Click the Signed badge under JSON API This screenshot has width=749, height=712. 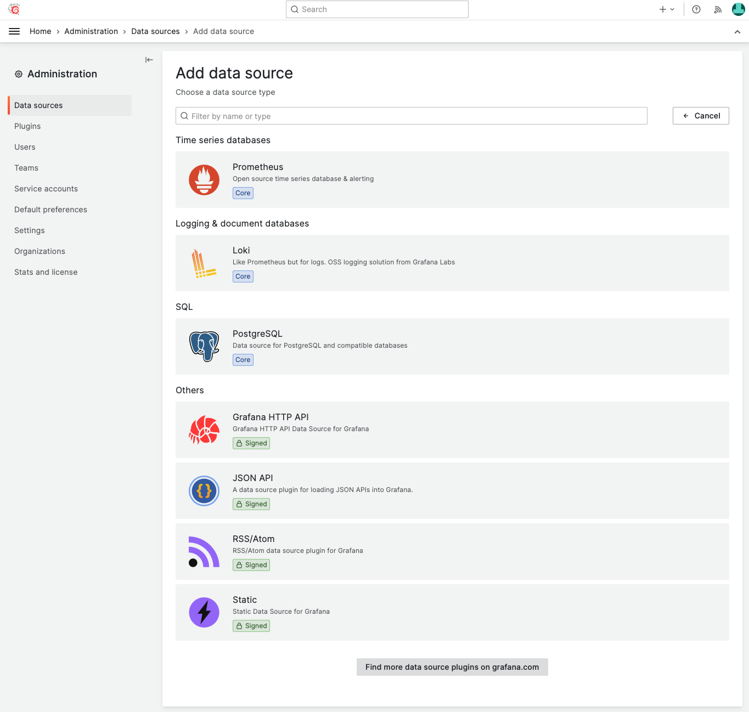tap(251, 504)
